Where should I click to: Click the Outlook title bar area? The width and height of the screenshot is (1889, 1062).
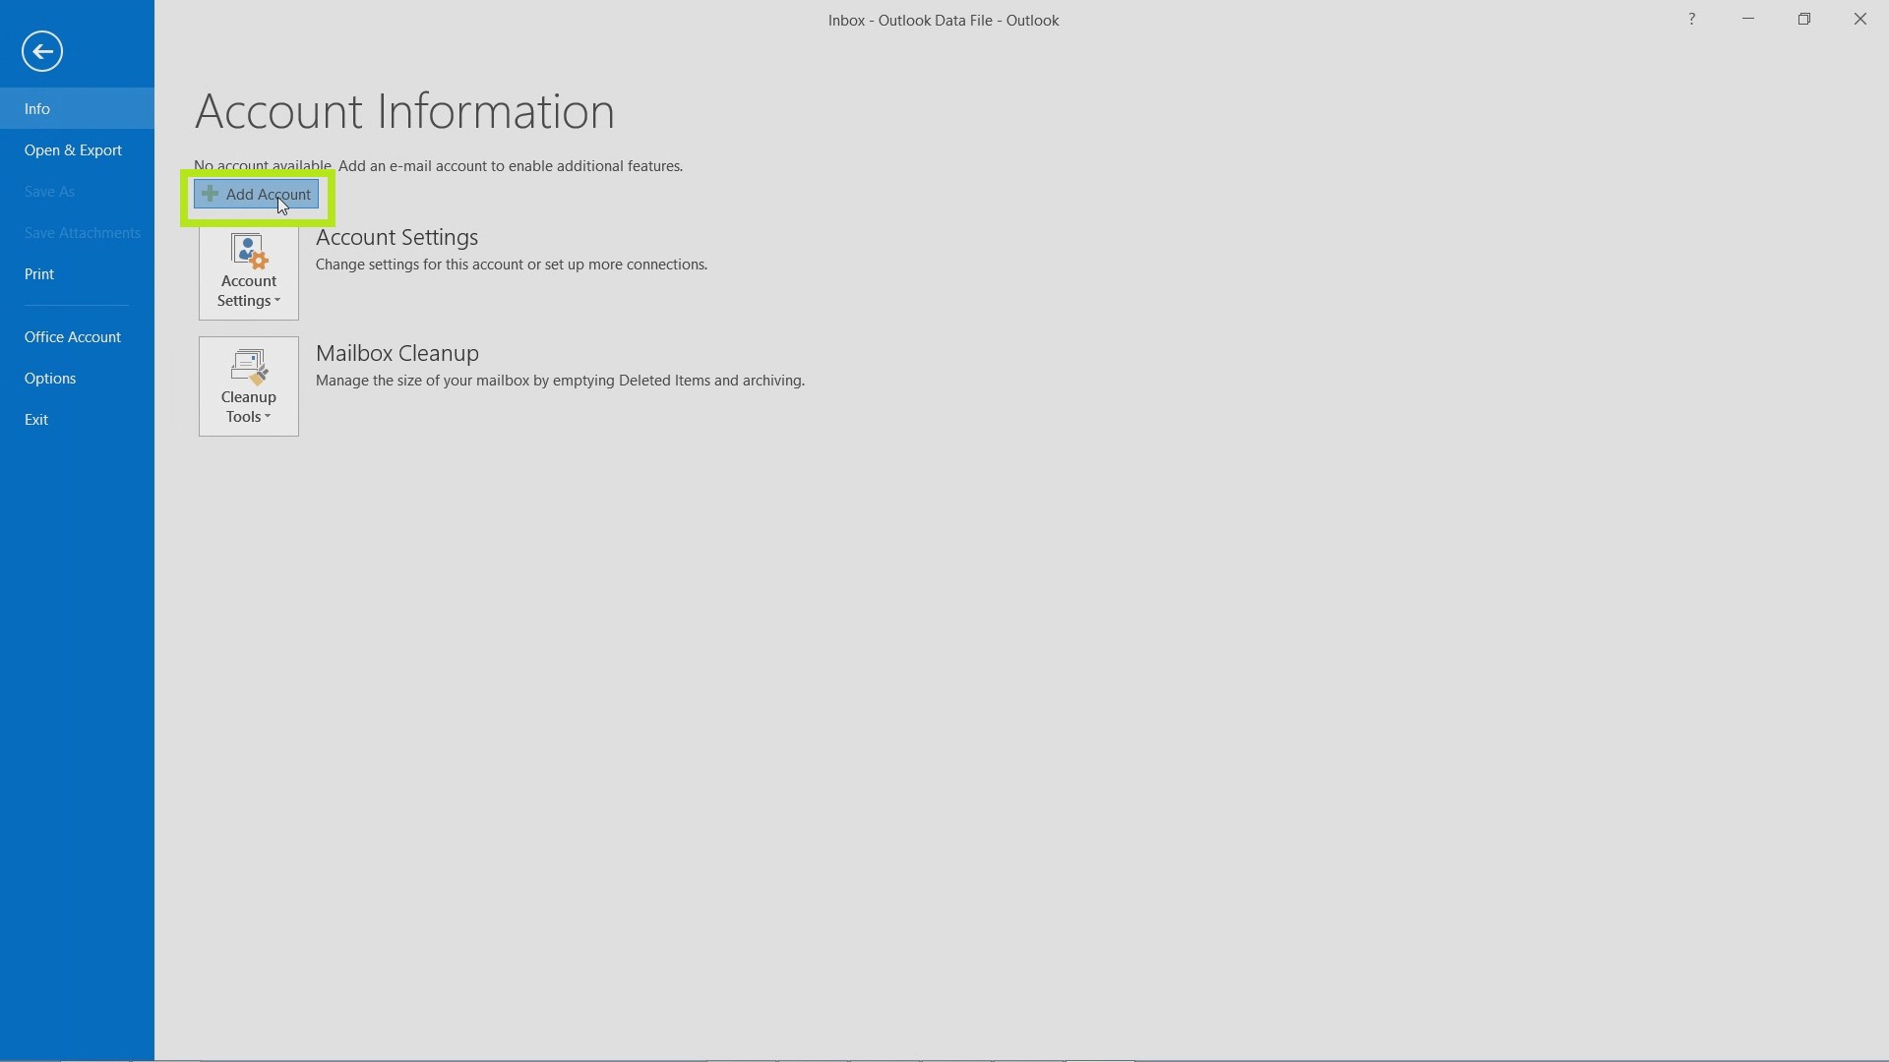point(944,20)
